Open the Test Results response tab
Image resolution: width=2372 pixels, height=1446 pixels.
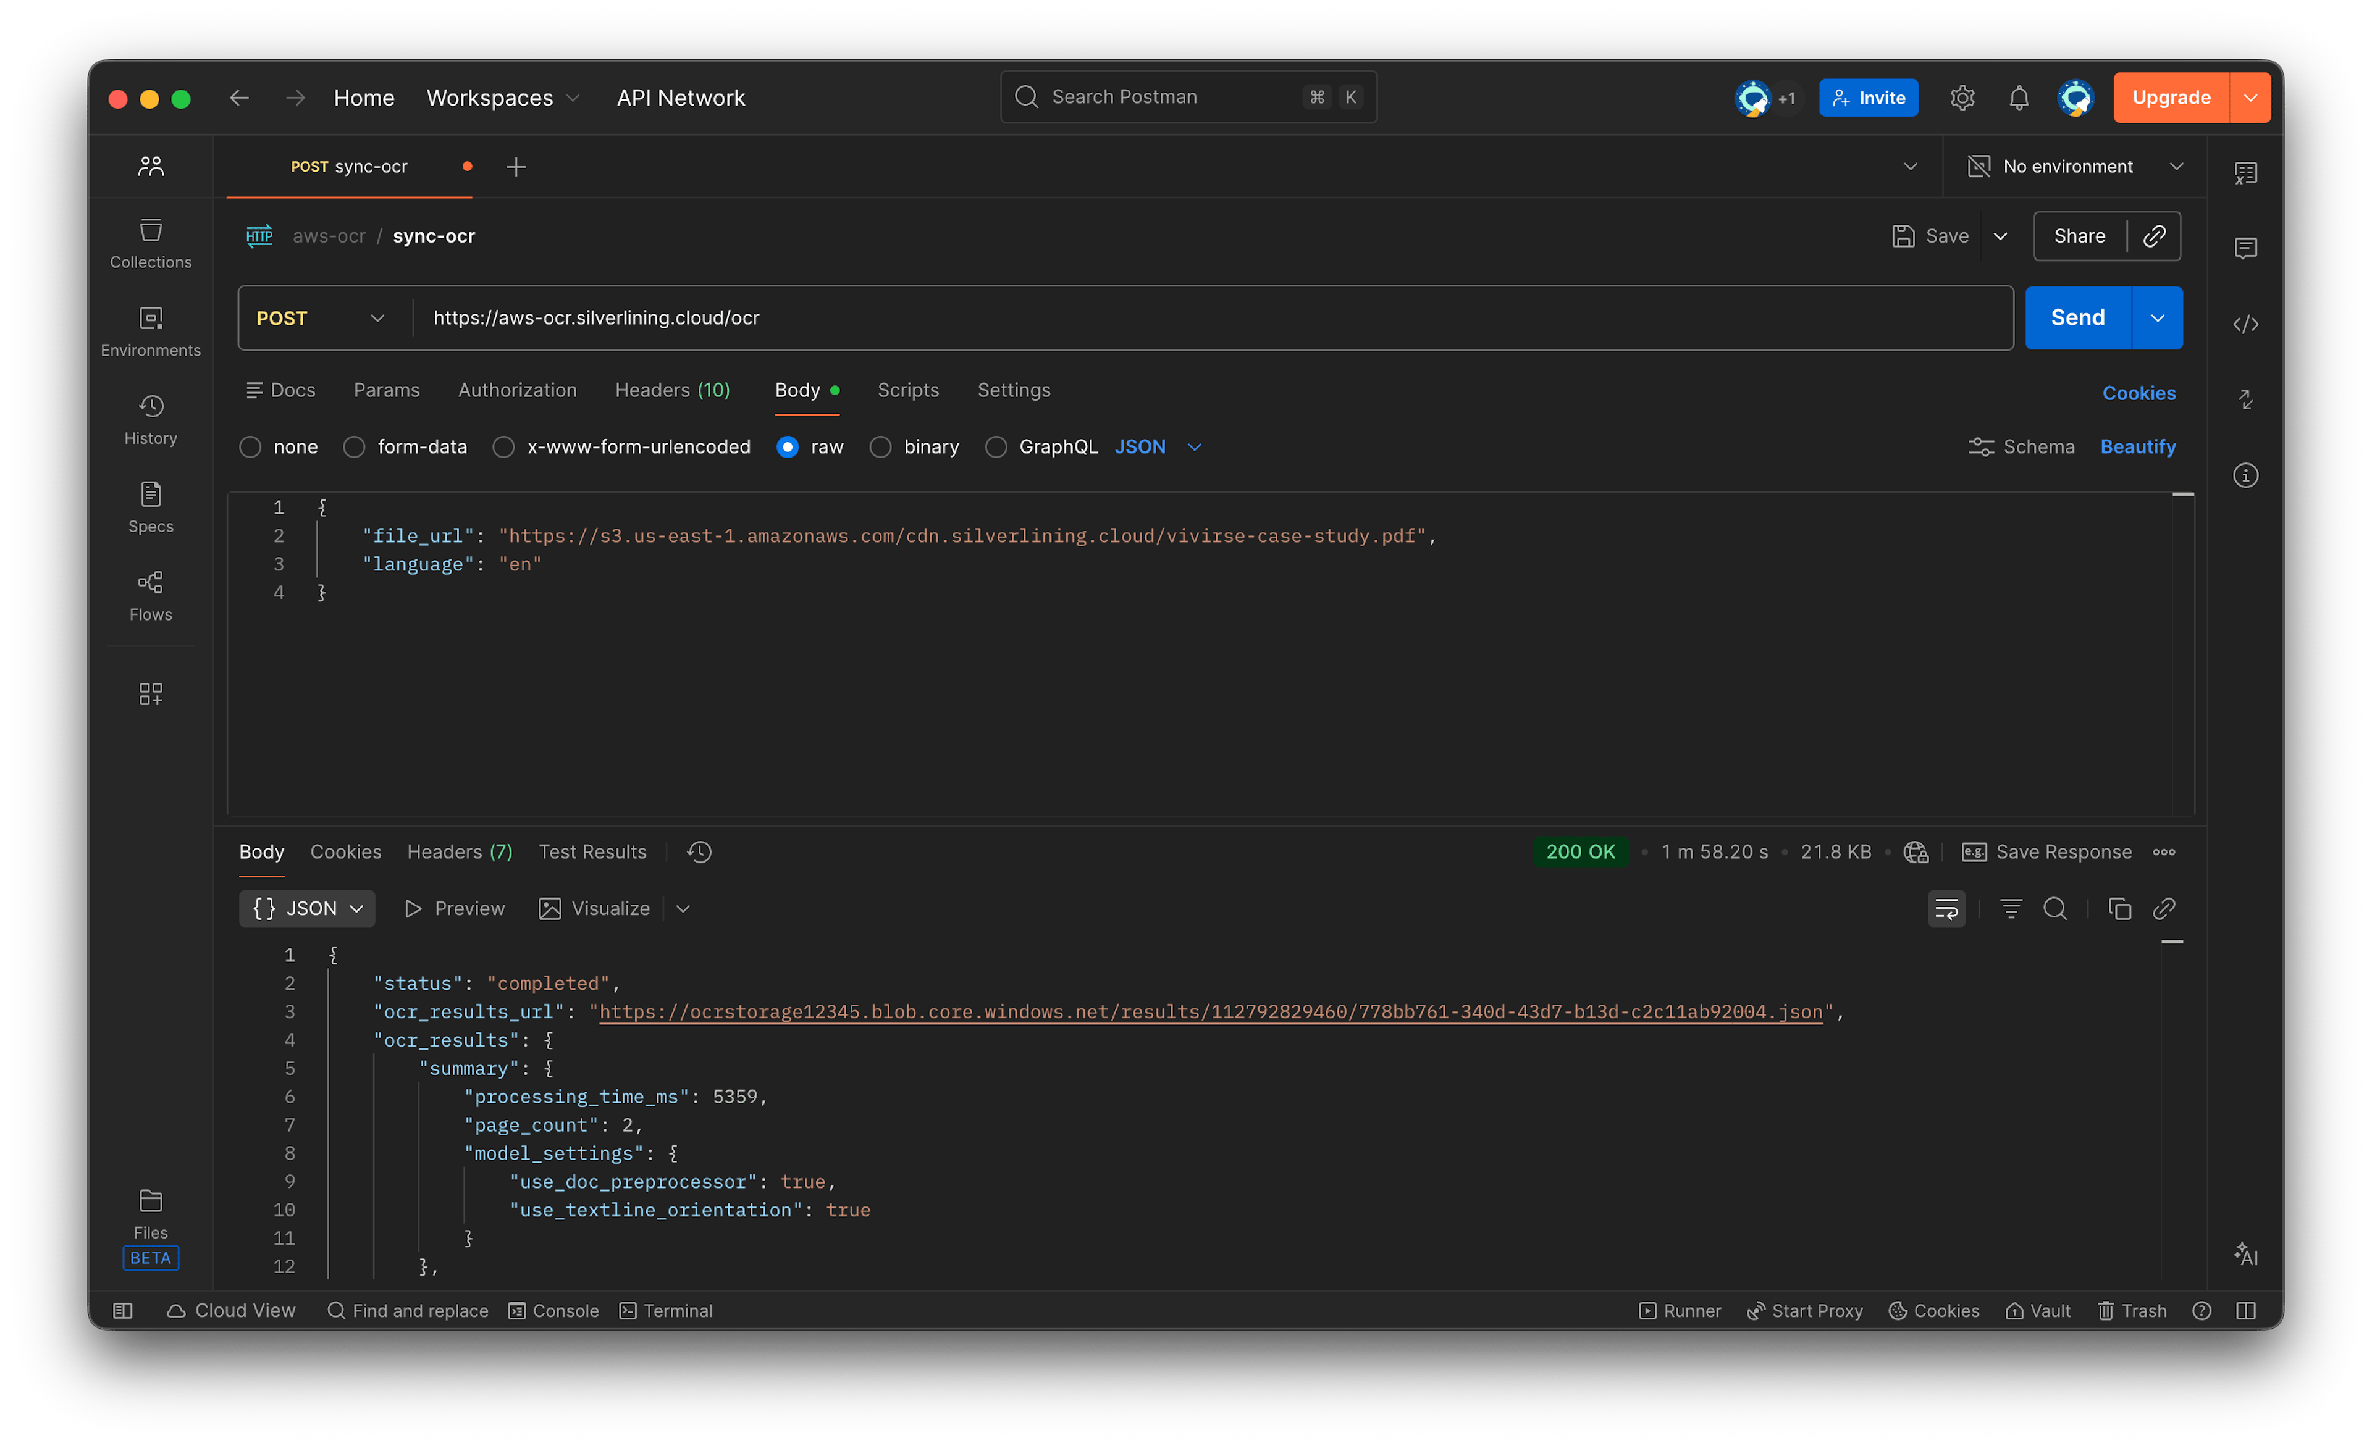click(592, 851)
